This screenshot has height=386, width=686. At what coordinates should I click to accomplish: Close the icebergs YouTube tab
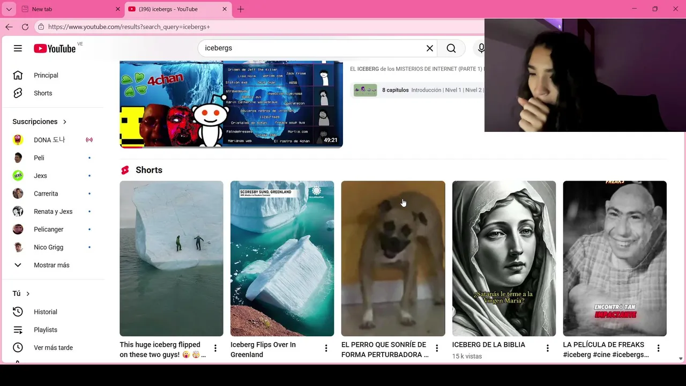pyautogui.click(x=225, y=9)
